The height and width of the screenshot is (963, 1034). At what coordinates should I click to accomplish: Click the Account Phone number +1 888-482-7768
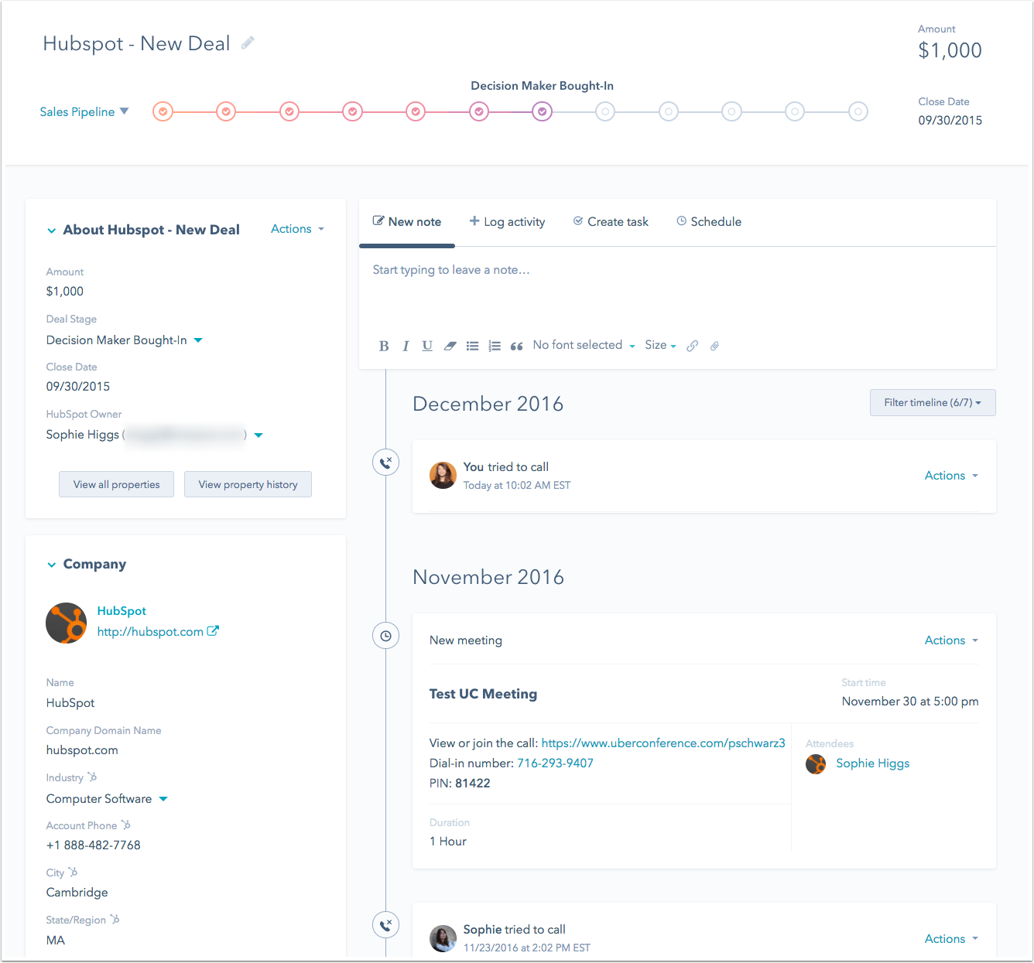coord(94,845)
